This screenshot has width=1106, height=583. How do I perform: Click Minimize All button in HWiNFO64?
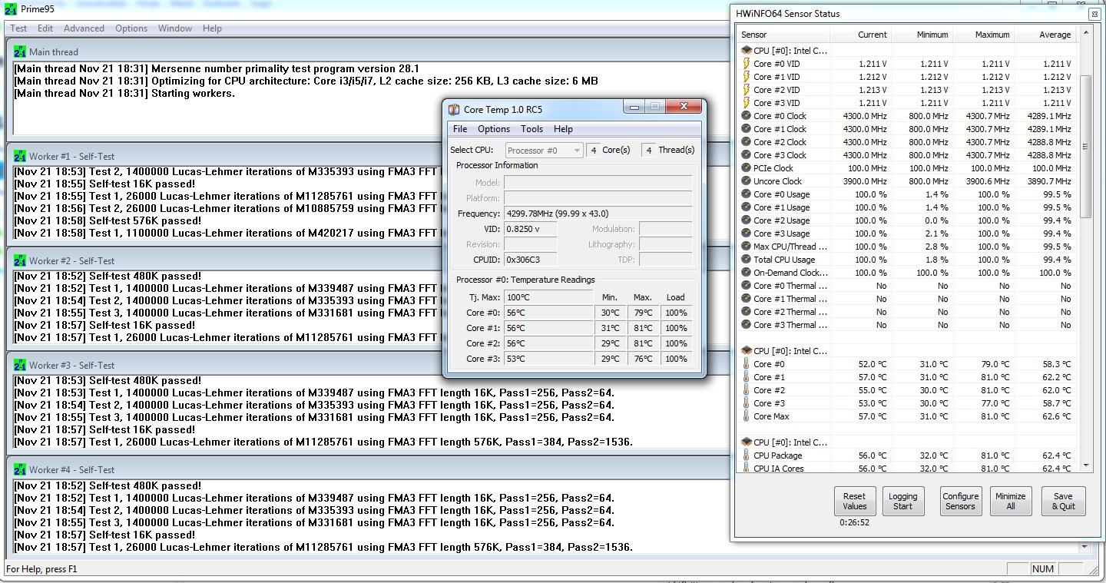tap(1010, 501)
